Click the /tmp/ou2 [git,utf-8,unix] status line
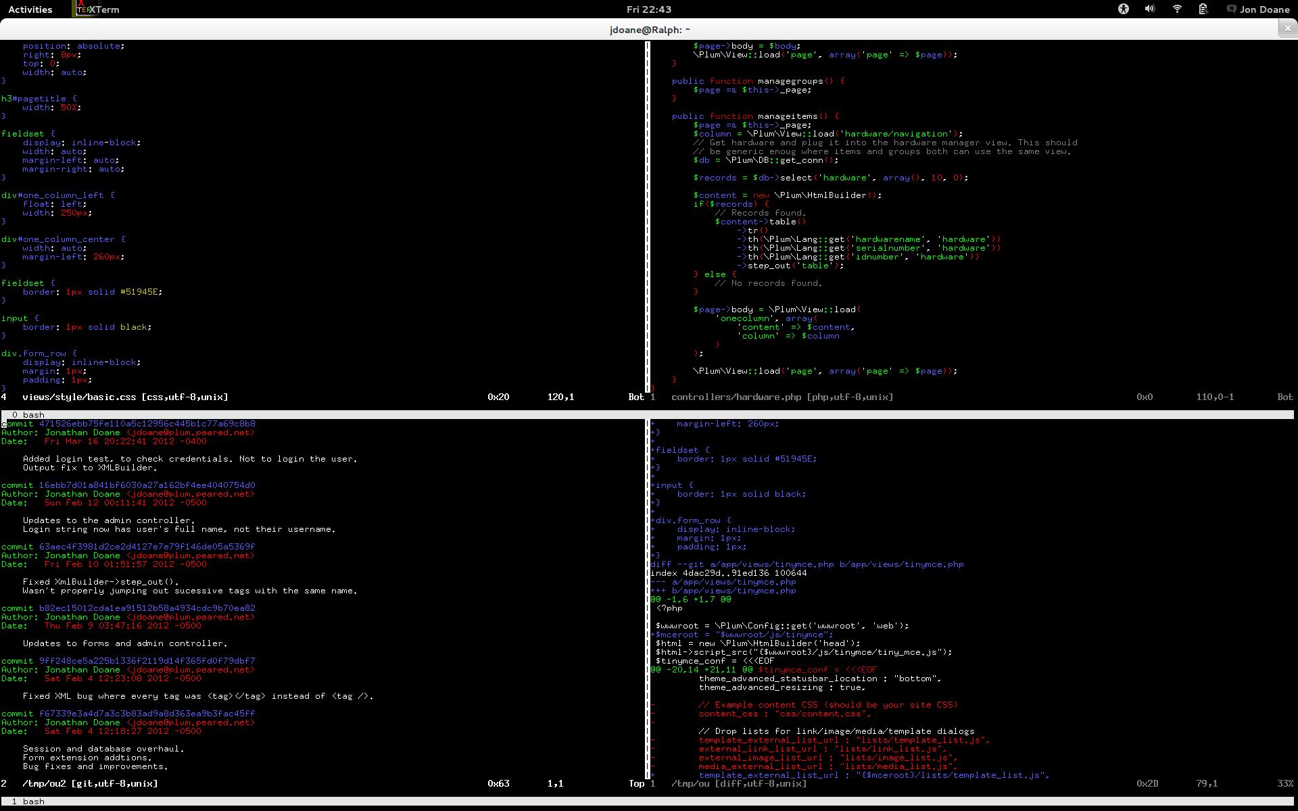Screen dimensions: 1298x811 (x=322, y=784)
